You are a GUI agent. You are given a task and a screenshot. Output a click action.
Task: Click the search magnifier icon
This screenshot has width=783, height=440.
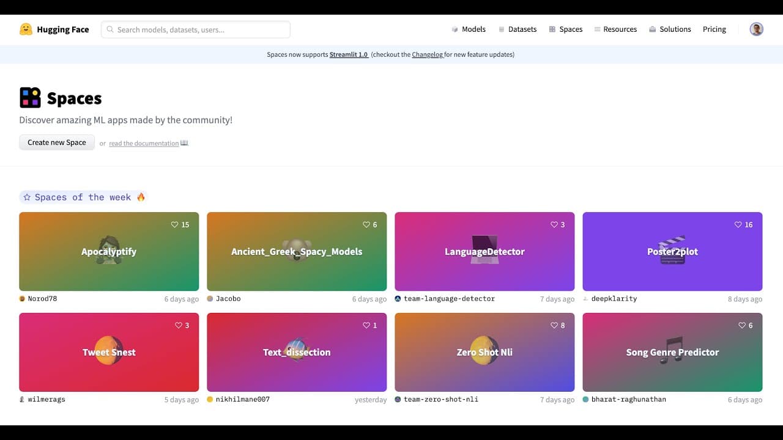[x=110, y=29]
